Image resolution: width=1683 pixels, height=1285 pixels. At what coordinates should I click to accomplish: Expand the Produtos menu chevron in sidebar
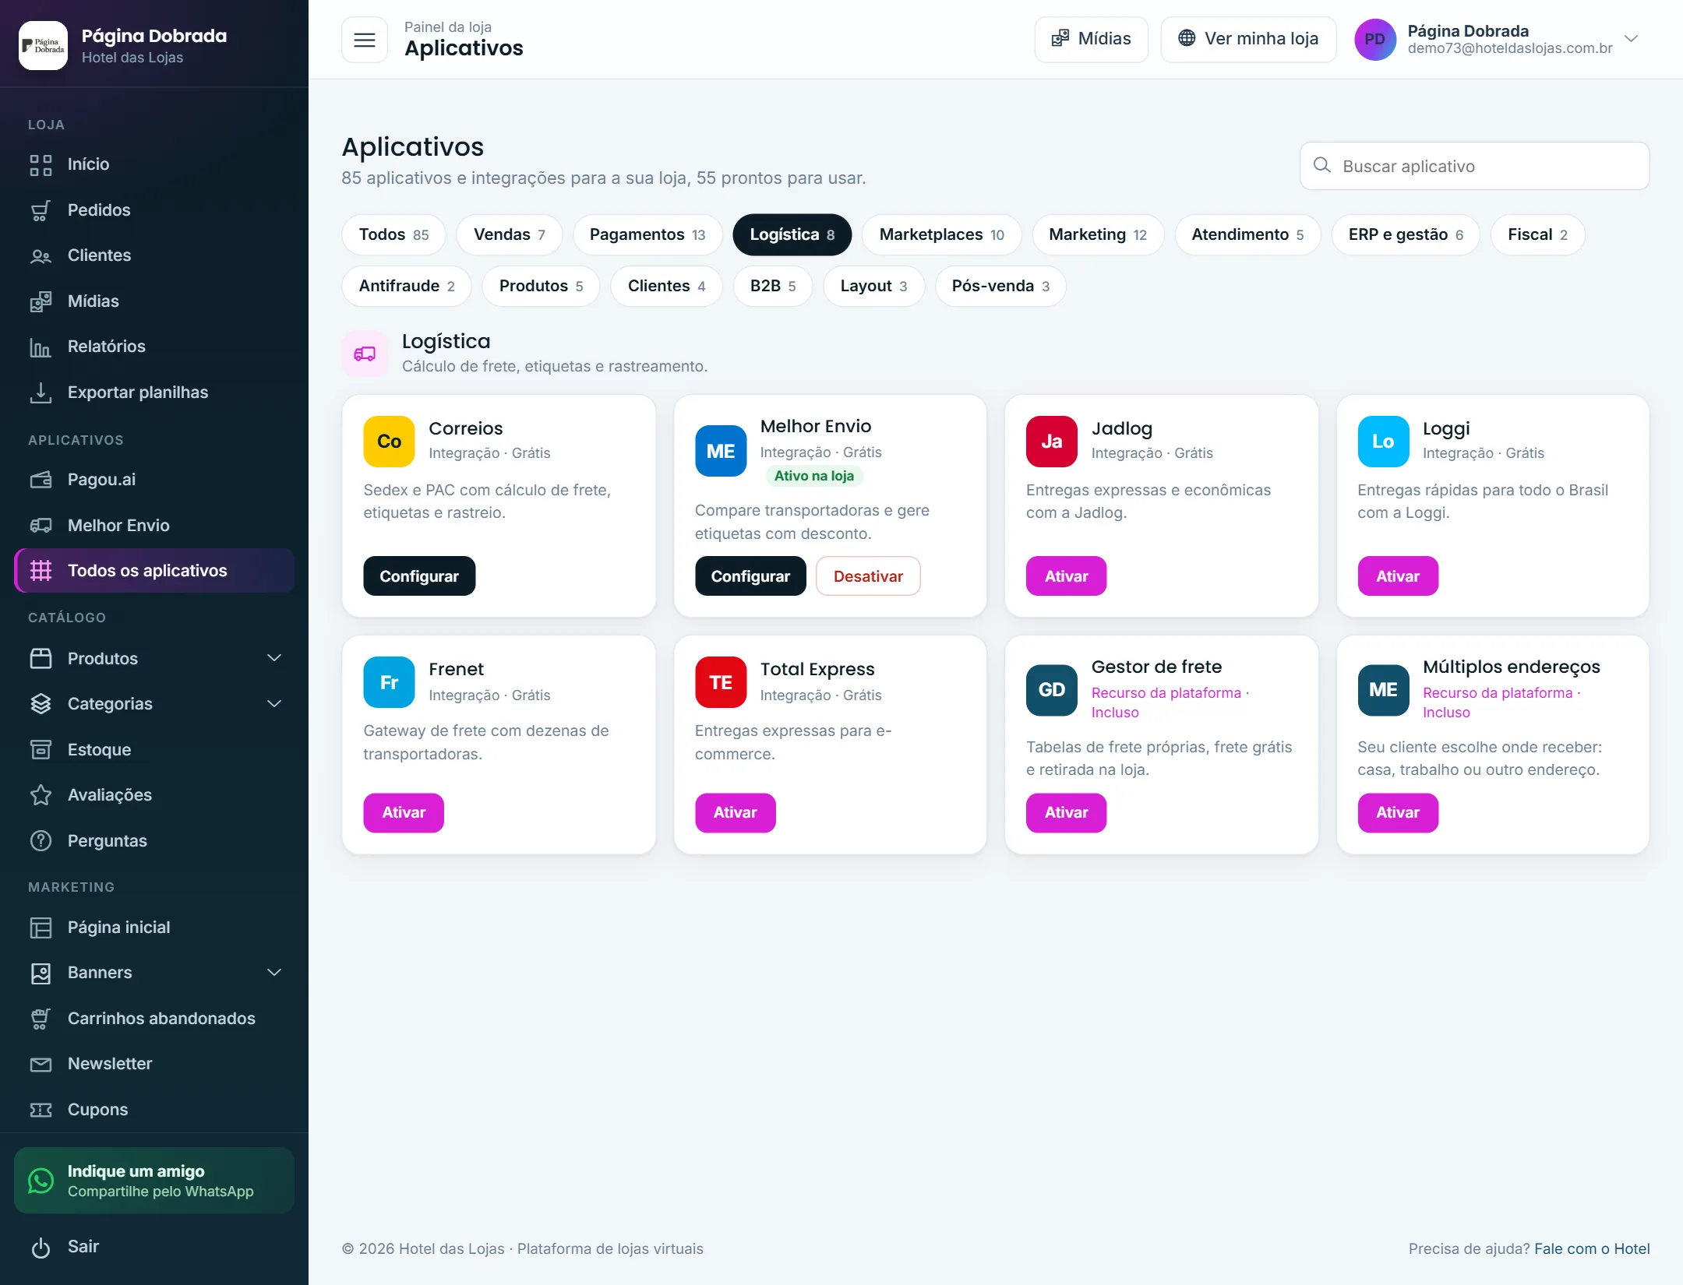tap(274, 659)
